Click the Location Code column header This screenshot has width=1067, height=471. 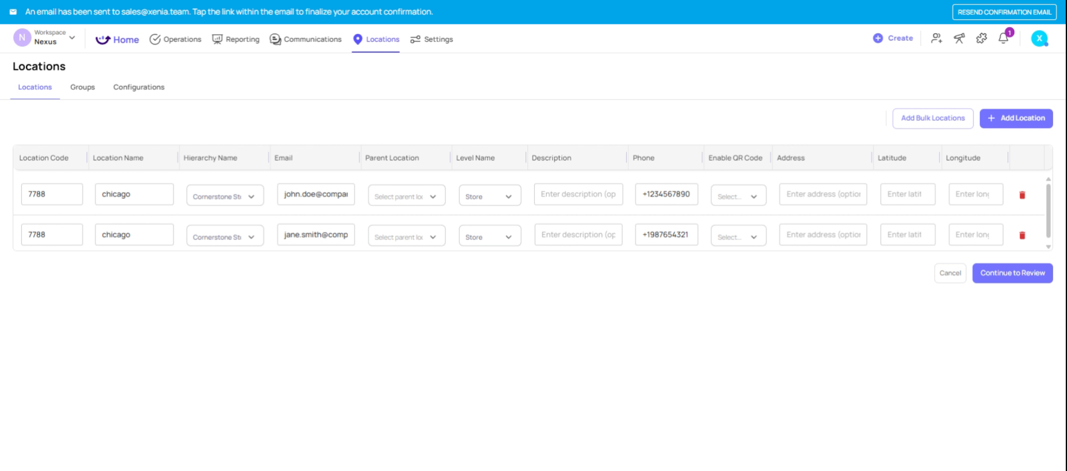(44, 158)
